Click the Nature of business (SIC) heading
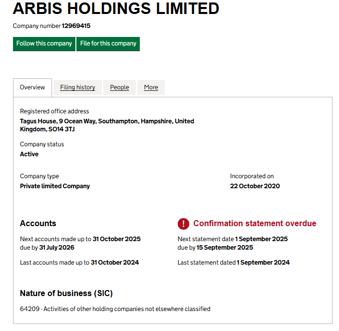The height and width of the screenshot is (331, 339). tap(70, 293)
